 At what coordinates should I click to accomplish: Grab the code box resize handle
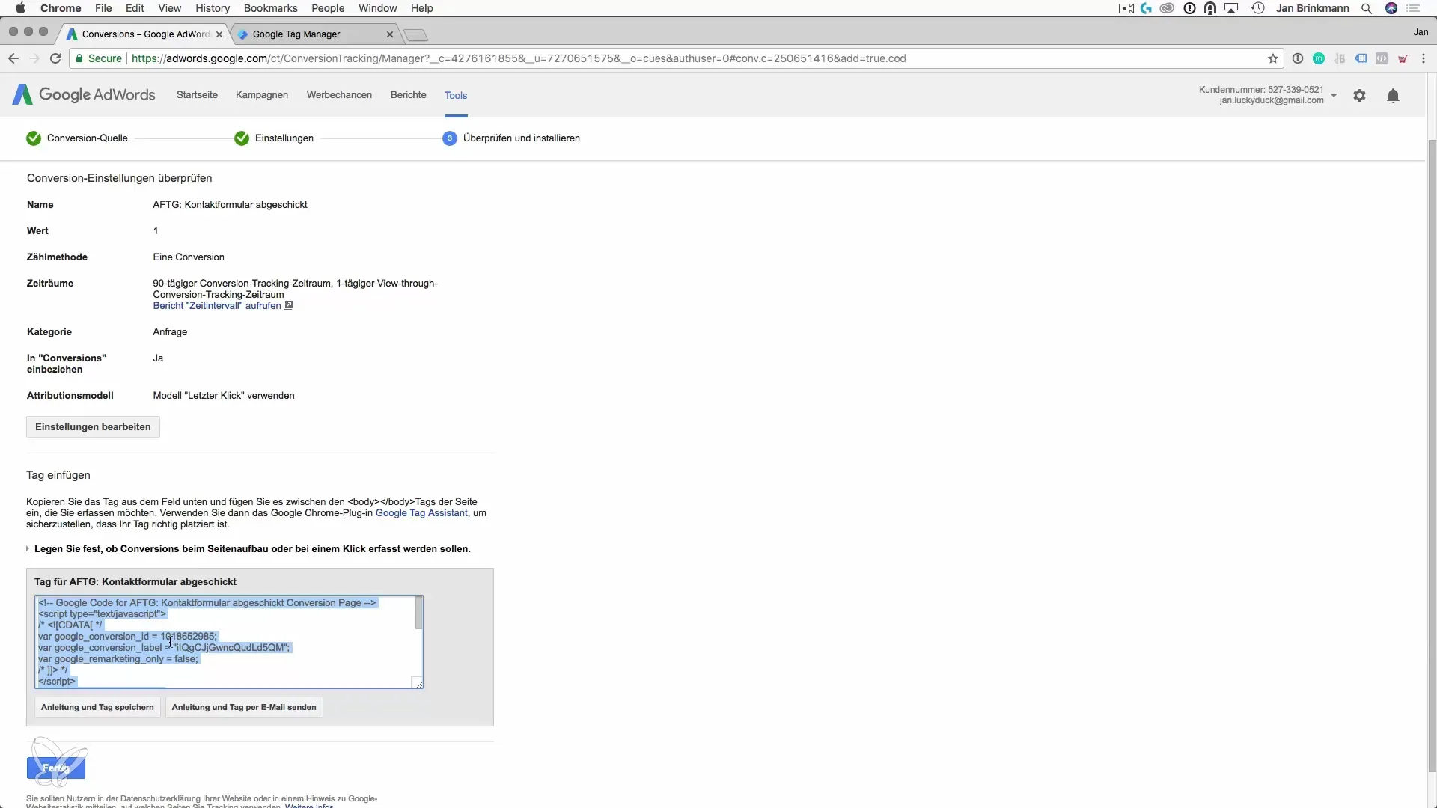click(418, 682)
